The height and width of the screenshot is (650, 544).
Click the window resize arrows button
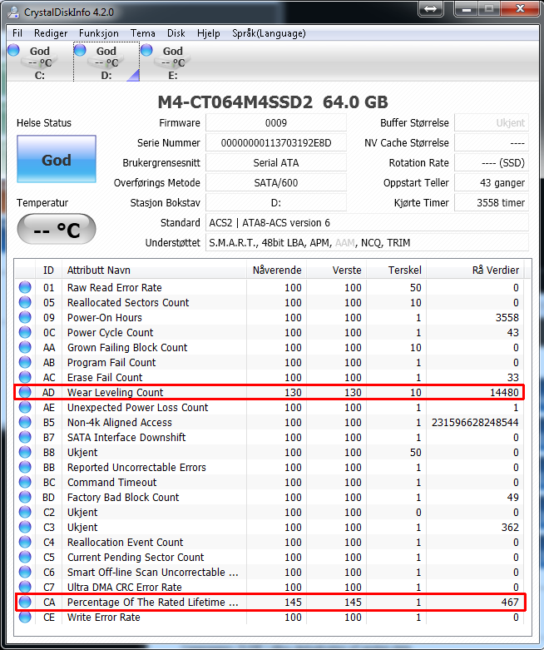431,8
